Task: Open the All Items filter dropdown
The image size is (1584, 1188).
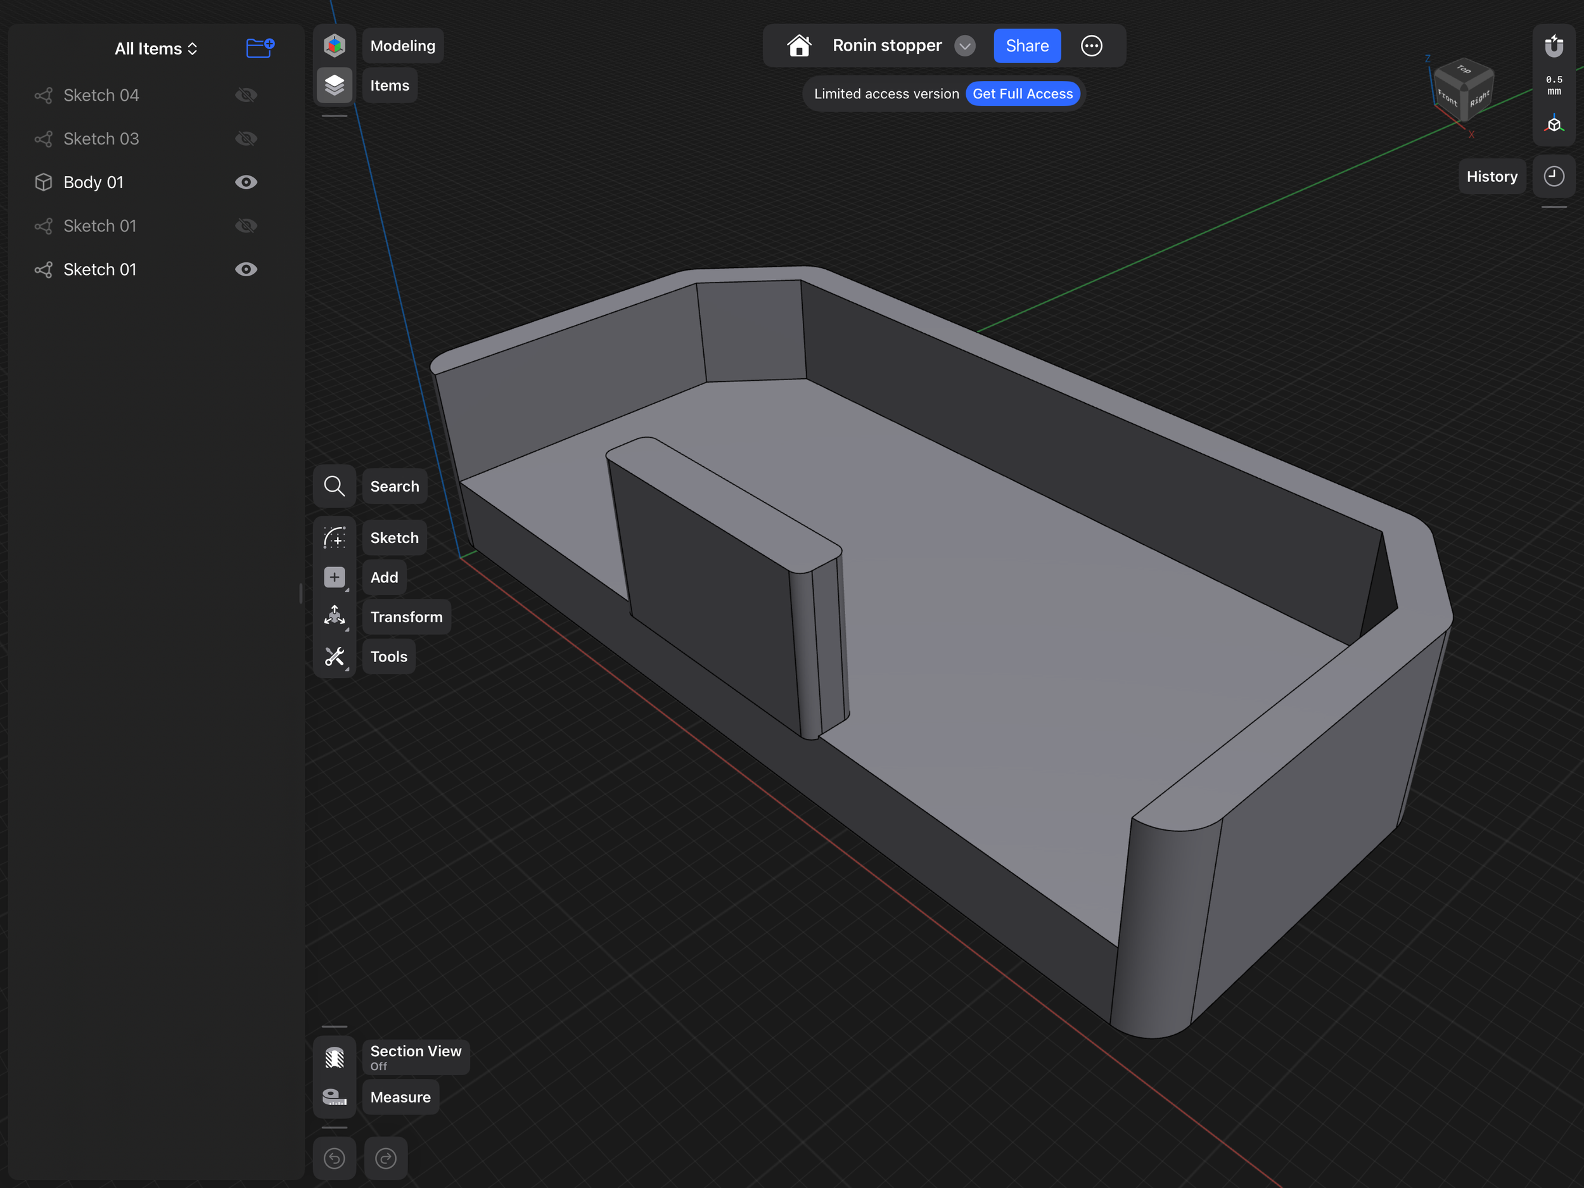Action: [x=156, y=48]
